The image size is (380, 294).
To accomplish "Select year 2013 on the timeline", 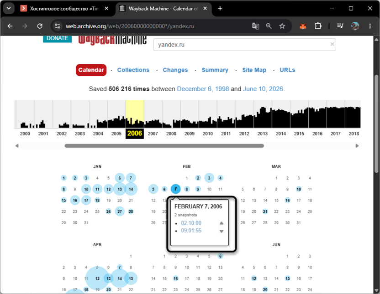I will click(263, 134).
